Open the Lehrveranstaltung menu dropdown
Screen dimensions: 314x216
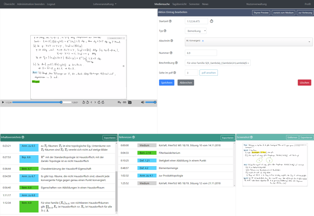104,4
